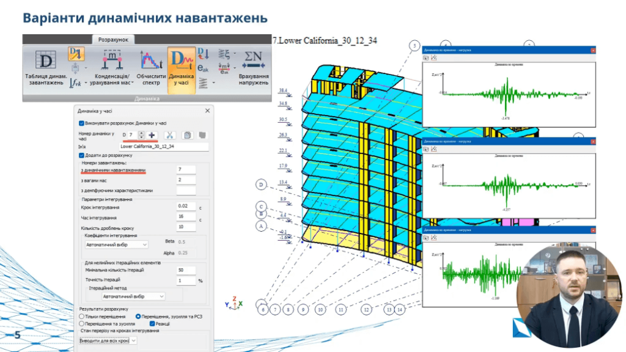The image size is (626, 352).
Task: Expand dropdown arrow next to ξ icon
Action: [x=235, y=54]
